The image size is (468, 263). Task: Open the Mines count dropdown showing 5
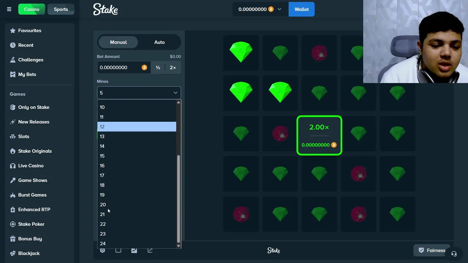click(x=139, y=93)
